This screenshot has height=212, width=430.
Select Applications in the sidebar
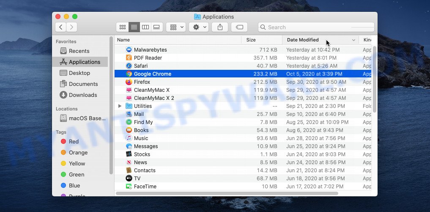(x=80, y=62)
